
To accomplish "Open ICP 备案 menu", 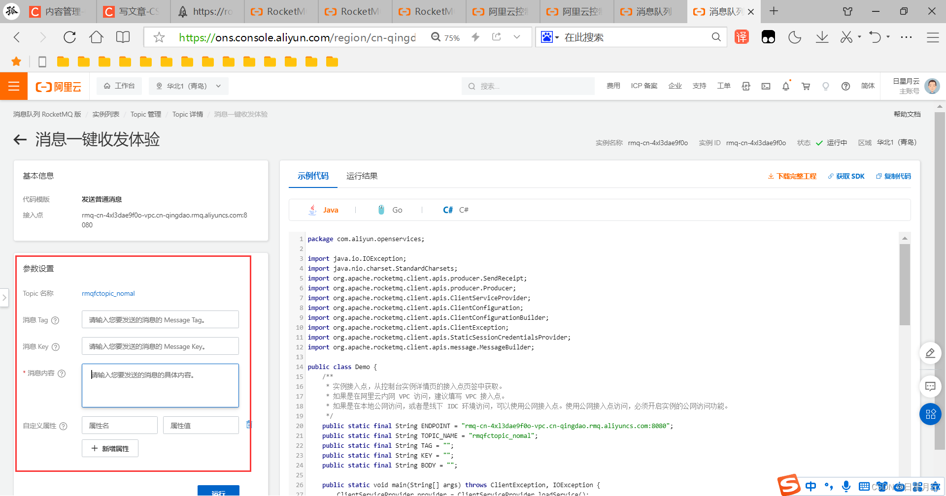I will pyautogui.click(x=644, y=86).
